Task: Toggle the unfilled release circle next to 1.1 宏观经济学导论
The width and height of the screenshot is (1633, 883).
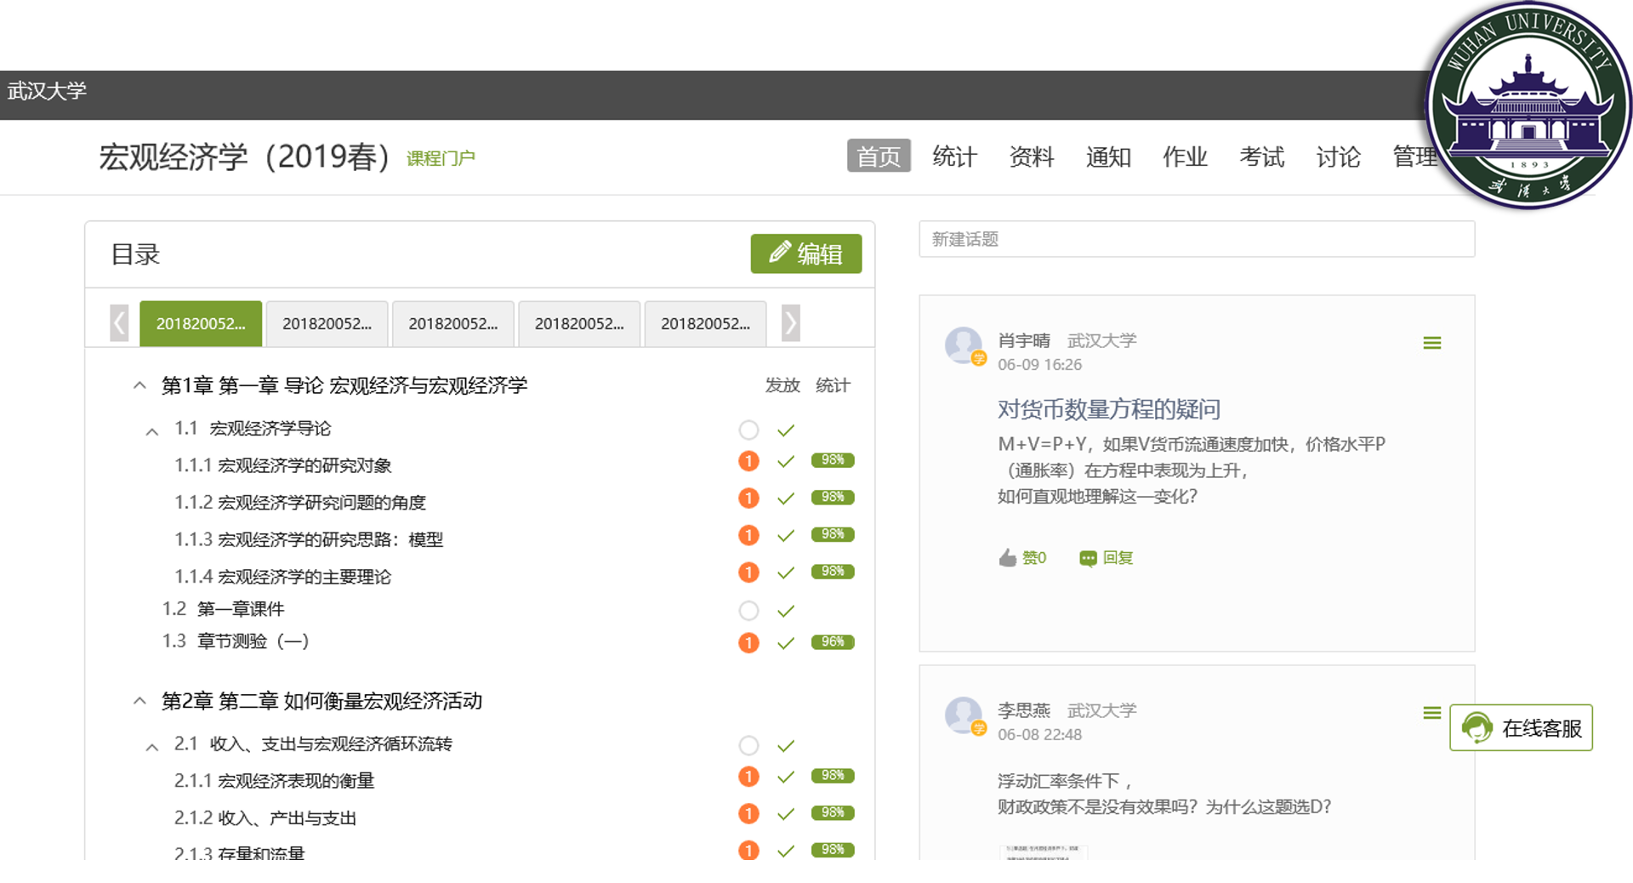Action: pyautogui.click(x=748, y=430)
